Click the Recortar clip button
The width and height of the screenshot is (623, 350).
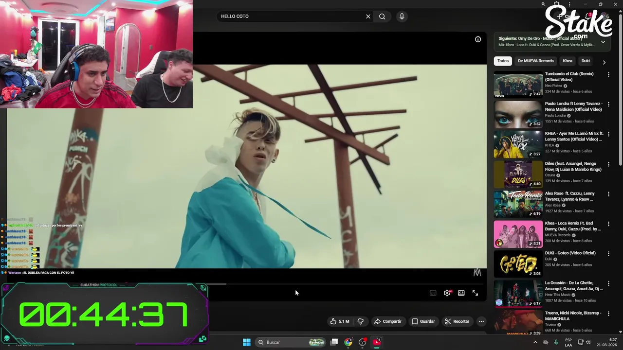[x=457, y=321]
